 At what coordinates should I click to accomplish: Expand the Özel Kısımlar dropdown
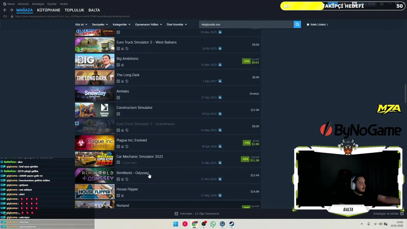tap(177, 24)
